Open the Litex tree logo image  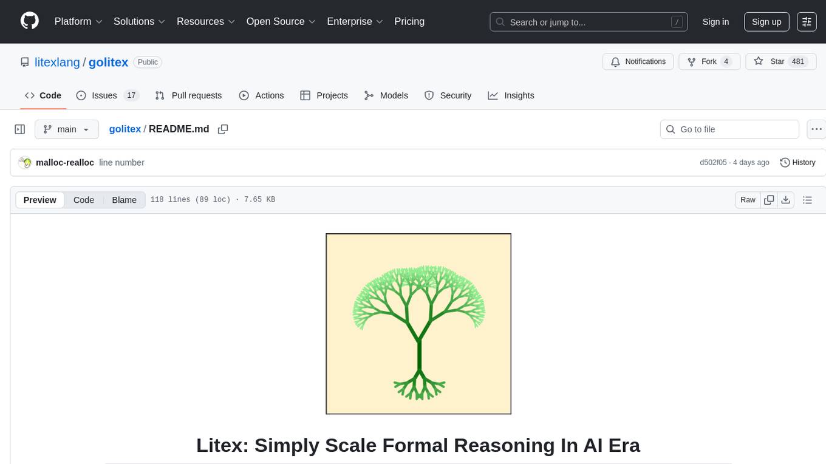coord(418,324)
